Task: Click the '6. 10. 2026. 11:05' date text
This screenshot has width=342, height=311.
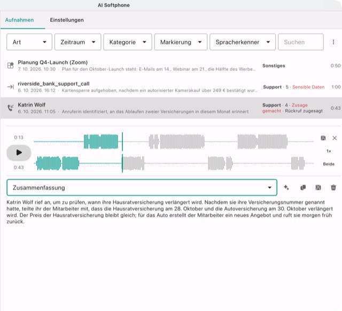Action: click(37, 112)
